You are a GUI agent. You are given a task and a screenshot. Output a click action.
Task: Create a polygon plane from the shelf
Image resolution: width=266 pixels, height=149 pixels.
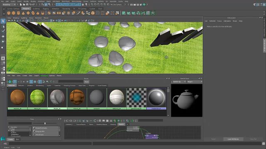click(x=28, y=13)
